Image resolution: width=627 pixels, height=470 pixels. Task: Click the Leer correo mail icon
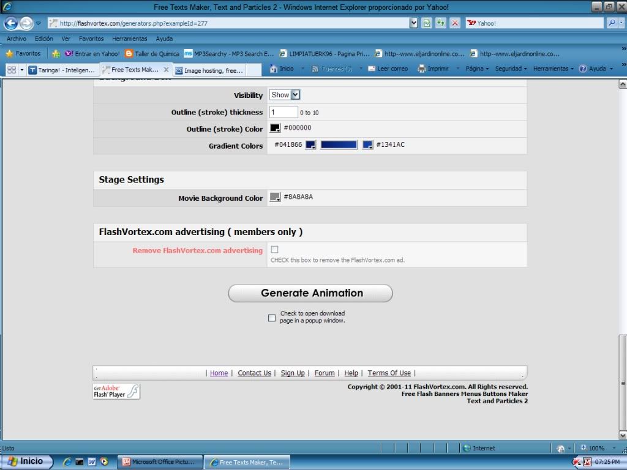[x=372, y=69]
